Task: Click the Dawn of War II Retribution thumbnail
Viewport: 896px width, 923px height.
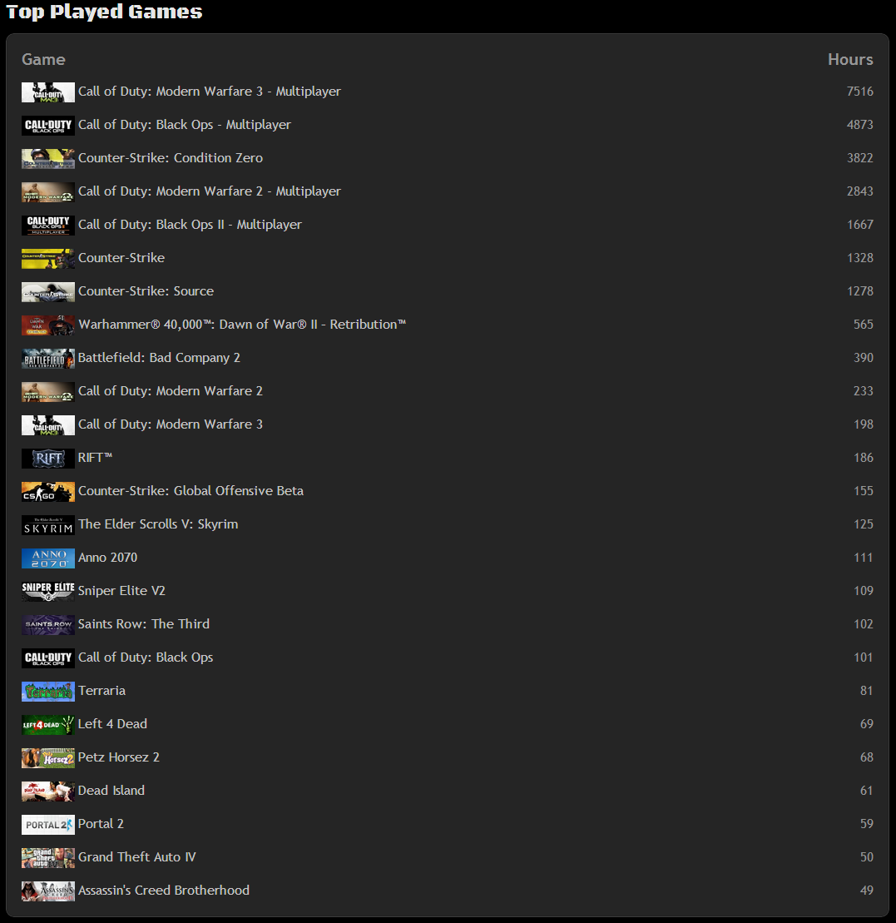Action: [x=48, y=325]
